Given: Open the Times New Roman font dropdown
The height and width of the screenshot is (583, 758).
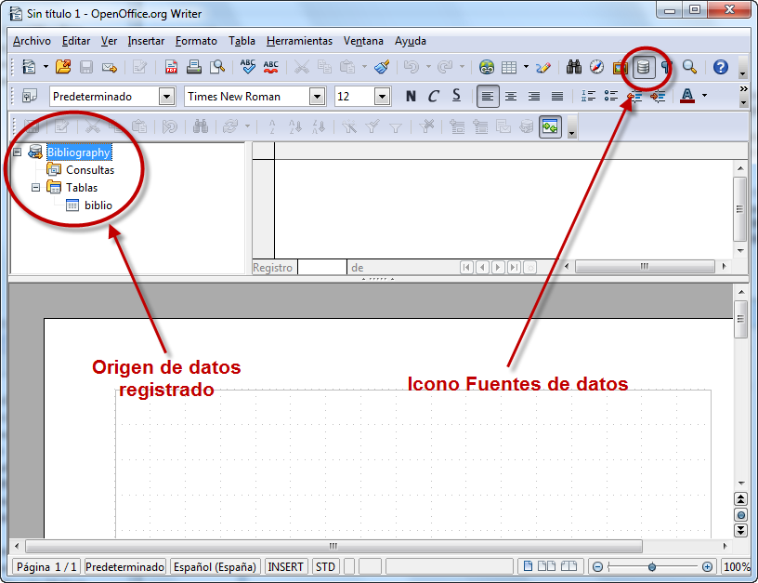Looking at the screenshot, I should point(317,97).
